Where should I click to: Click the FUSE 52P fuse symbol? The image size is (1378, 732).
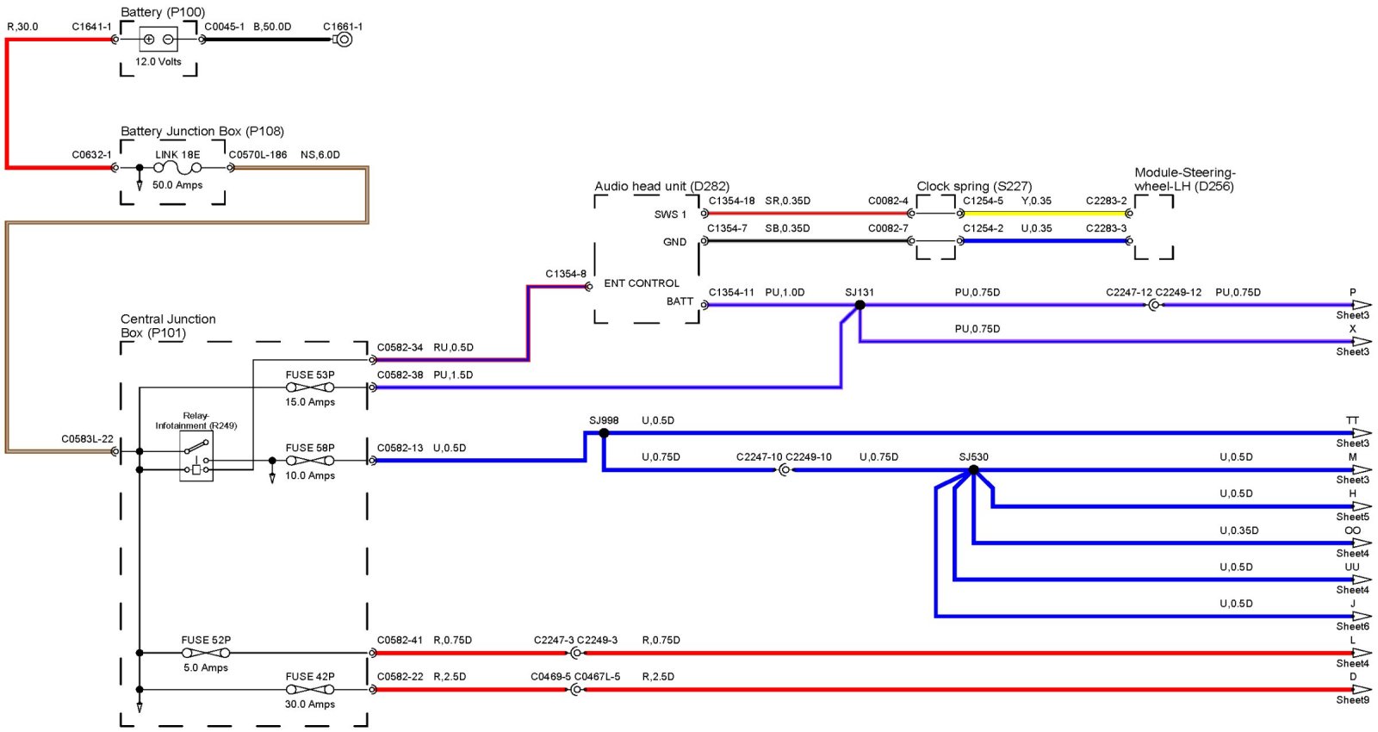[x=206, y=653]
